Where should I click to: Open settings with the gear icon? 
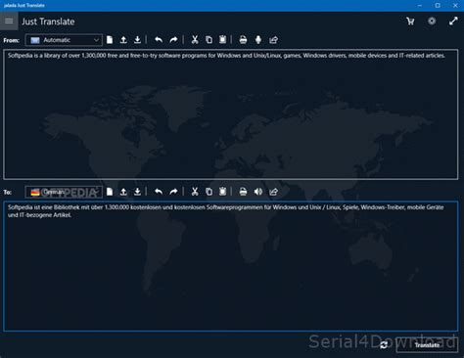point(432,22)
